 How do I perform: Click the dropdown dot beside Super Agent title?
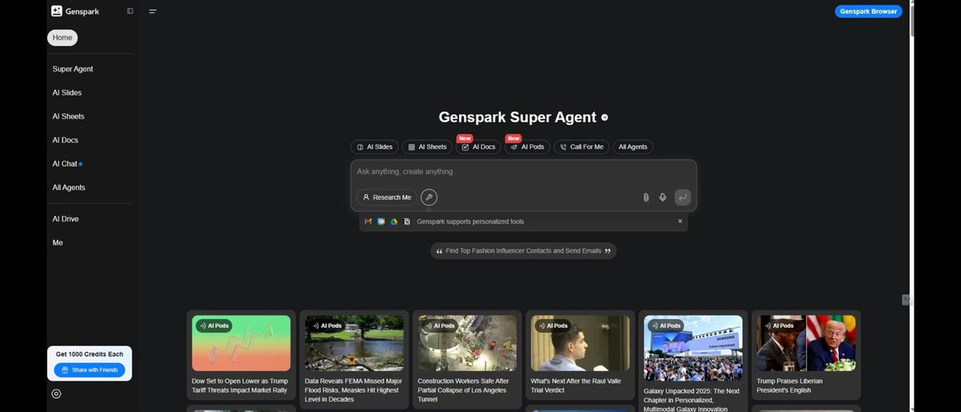click(x=604, y=117)
